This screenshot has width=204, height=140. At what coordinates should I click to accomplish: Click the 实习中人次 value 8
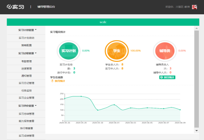[122, 68]
